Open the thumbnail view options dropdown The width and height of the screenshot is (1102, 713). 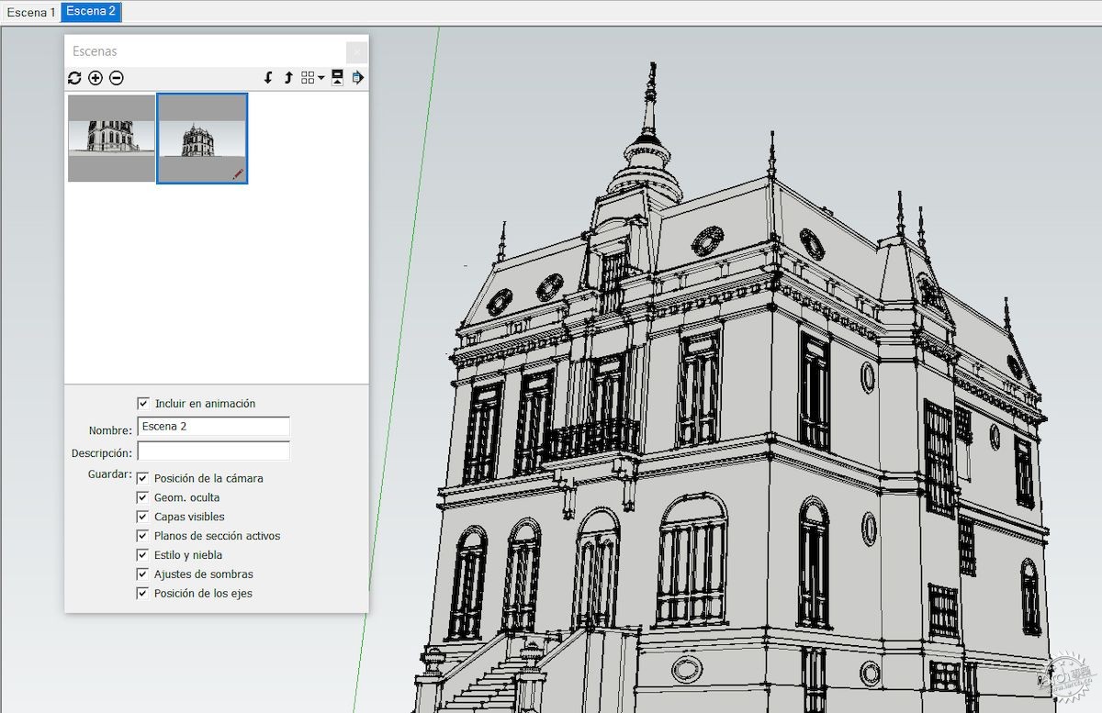312,78
